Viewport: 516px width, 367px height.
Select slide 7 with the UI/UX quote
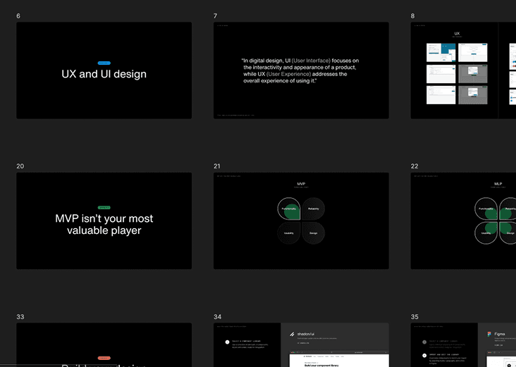(301, 70)
